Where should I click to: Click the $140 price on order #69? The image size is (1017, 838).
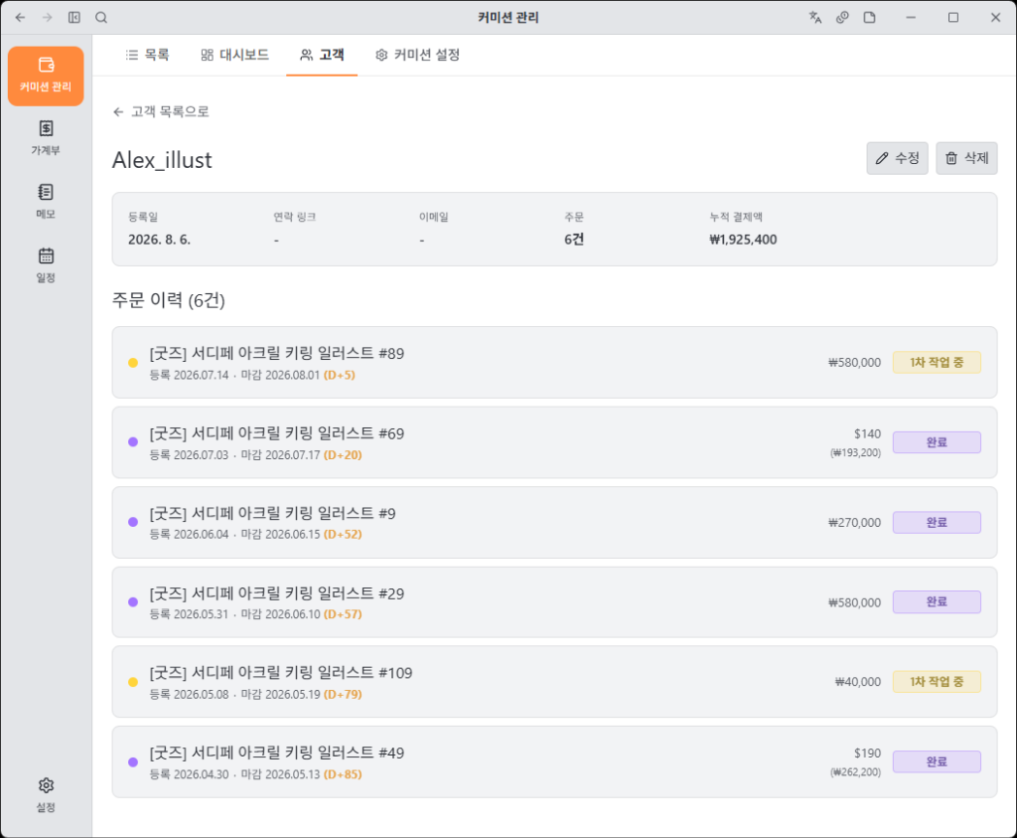point(867,434)
